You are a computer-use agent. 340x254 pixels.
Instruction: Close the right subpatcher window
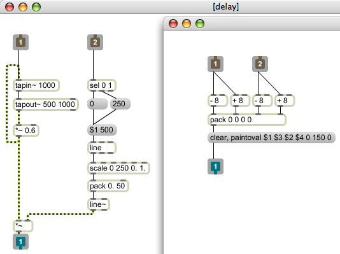(x=173, y=24)
